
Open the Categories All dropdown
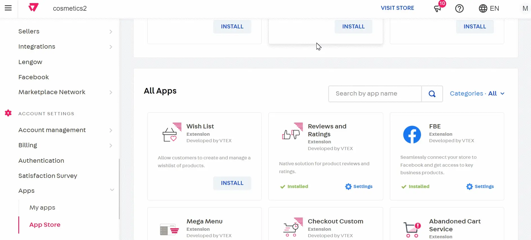point(477,94)
